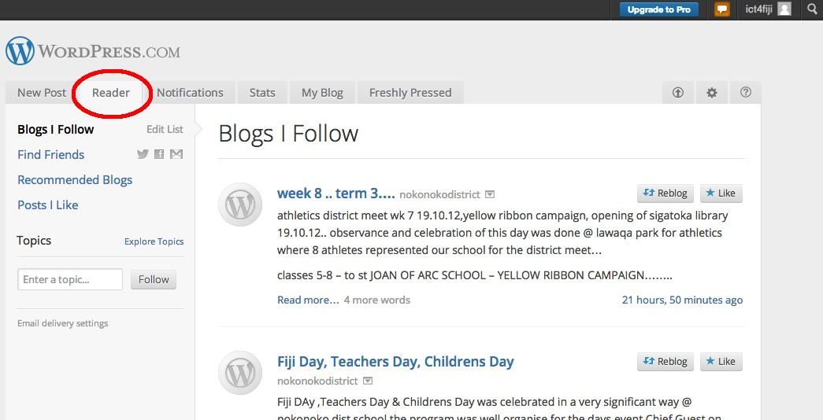Open search with the magnifying glass icon
The image size is (823, 420).
point(813,9)
